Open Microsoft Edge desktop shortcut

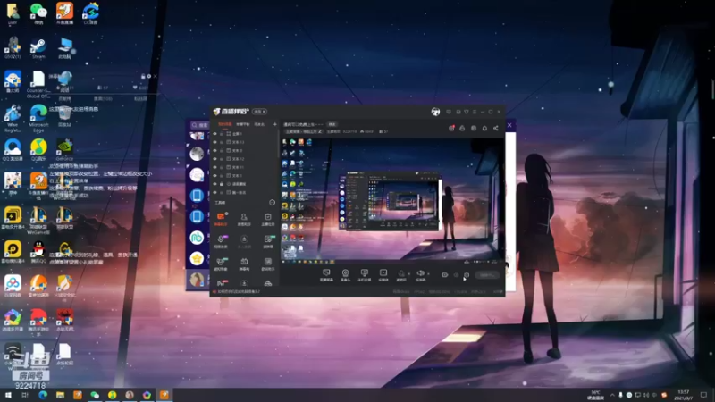tap(38, 118)
